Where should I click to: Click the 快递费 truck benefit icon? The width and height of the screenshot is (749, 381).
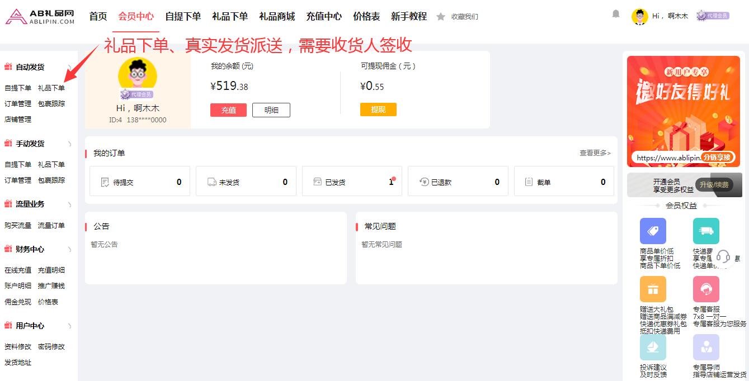(706, 231)
